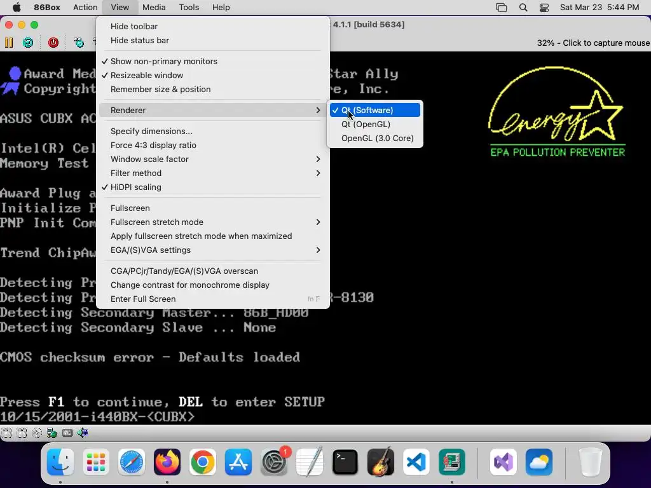651x488 pixels.
Task: Click the sound speaker status bar icon
Action: click(83, 433)
